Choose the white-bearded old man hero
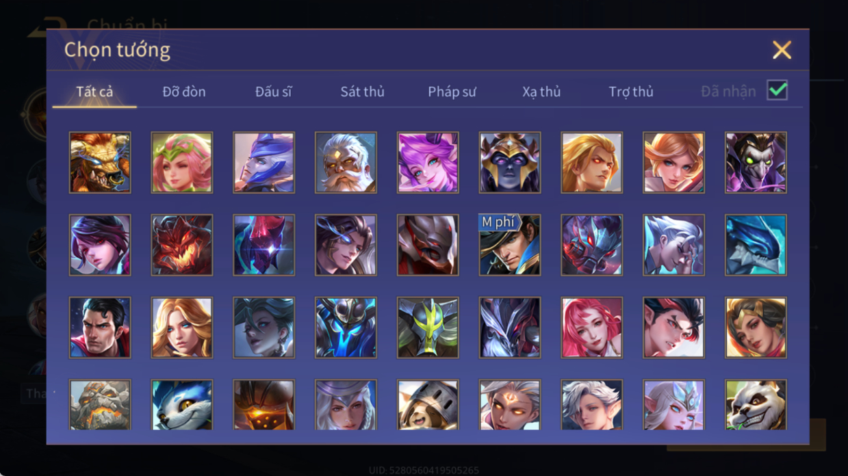 point(346,163)
